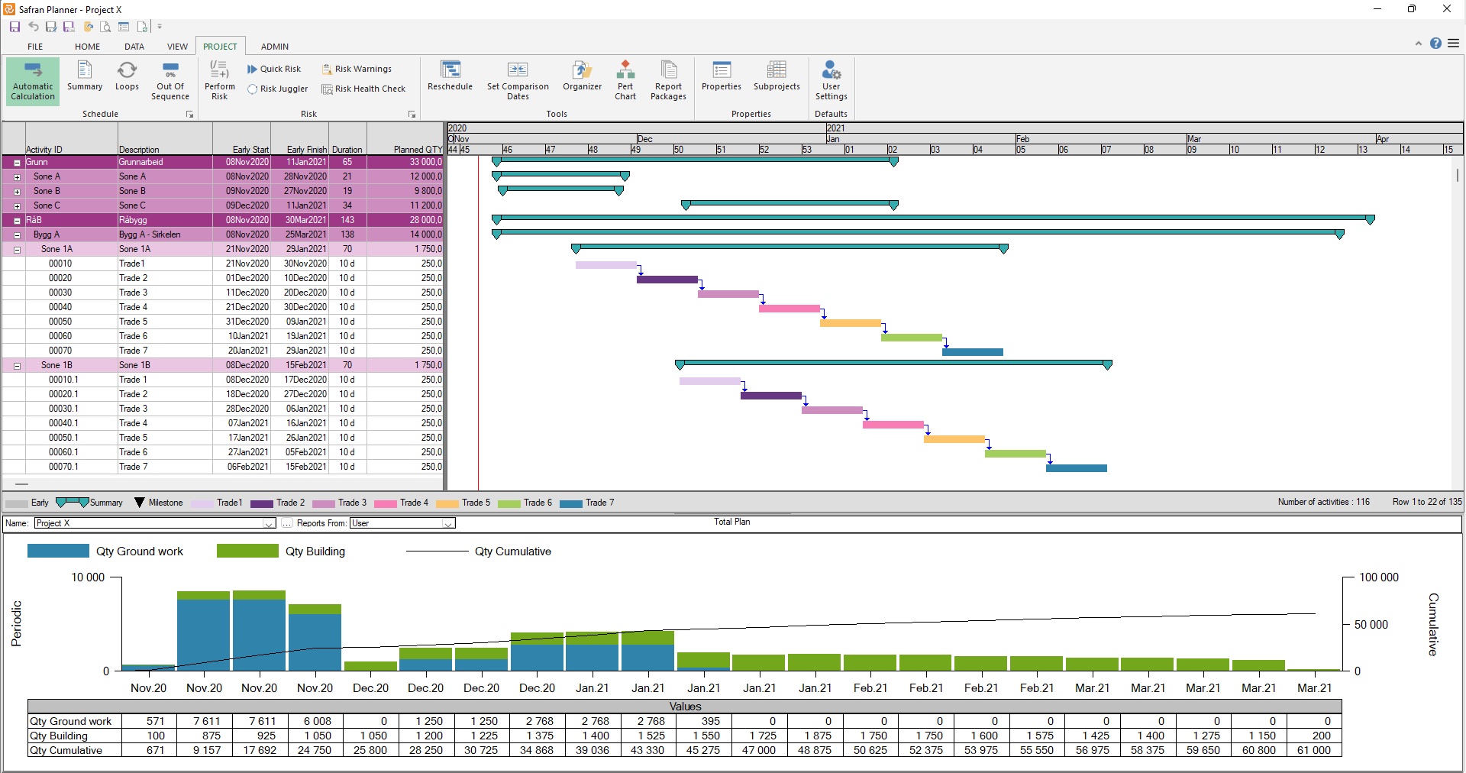Image resolution: width=1466 pixels, height=773 pixels.
Task: Click the Description column header
Action: click(x=165, y=138)
